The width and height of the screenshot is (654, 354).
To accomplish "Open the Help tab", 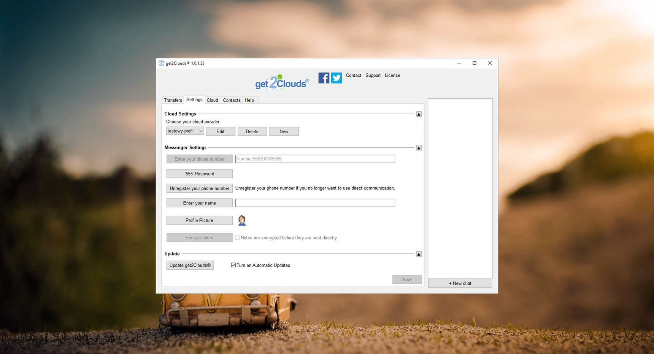I will point(249,100).
